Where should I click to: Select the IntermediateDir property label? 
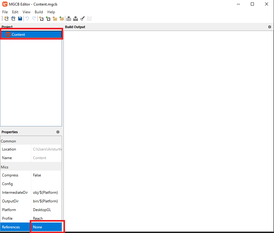tap(15, 193)
